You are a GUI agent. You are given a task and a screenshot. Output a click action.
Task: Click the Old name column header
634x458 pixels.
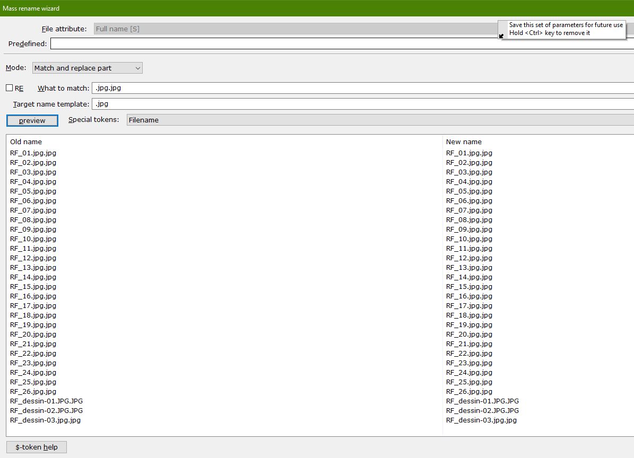pyautogui.click(x=26, y=142)
